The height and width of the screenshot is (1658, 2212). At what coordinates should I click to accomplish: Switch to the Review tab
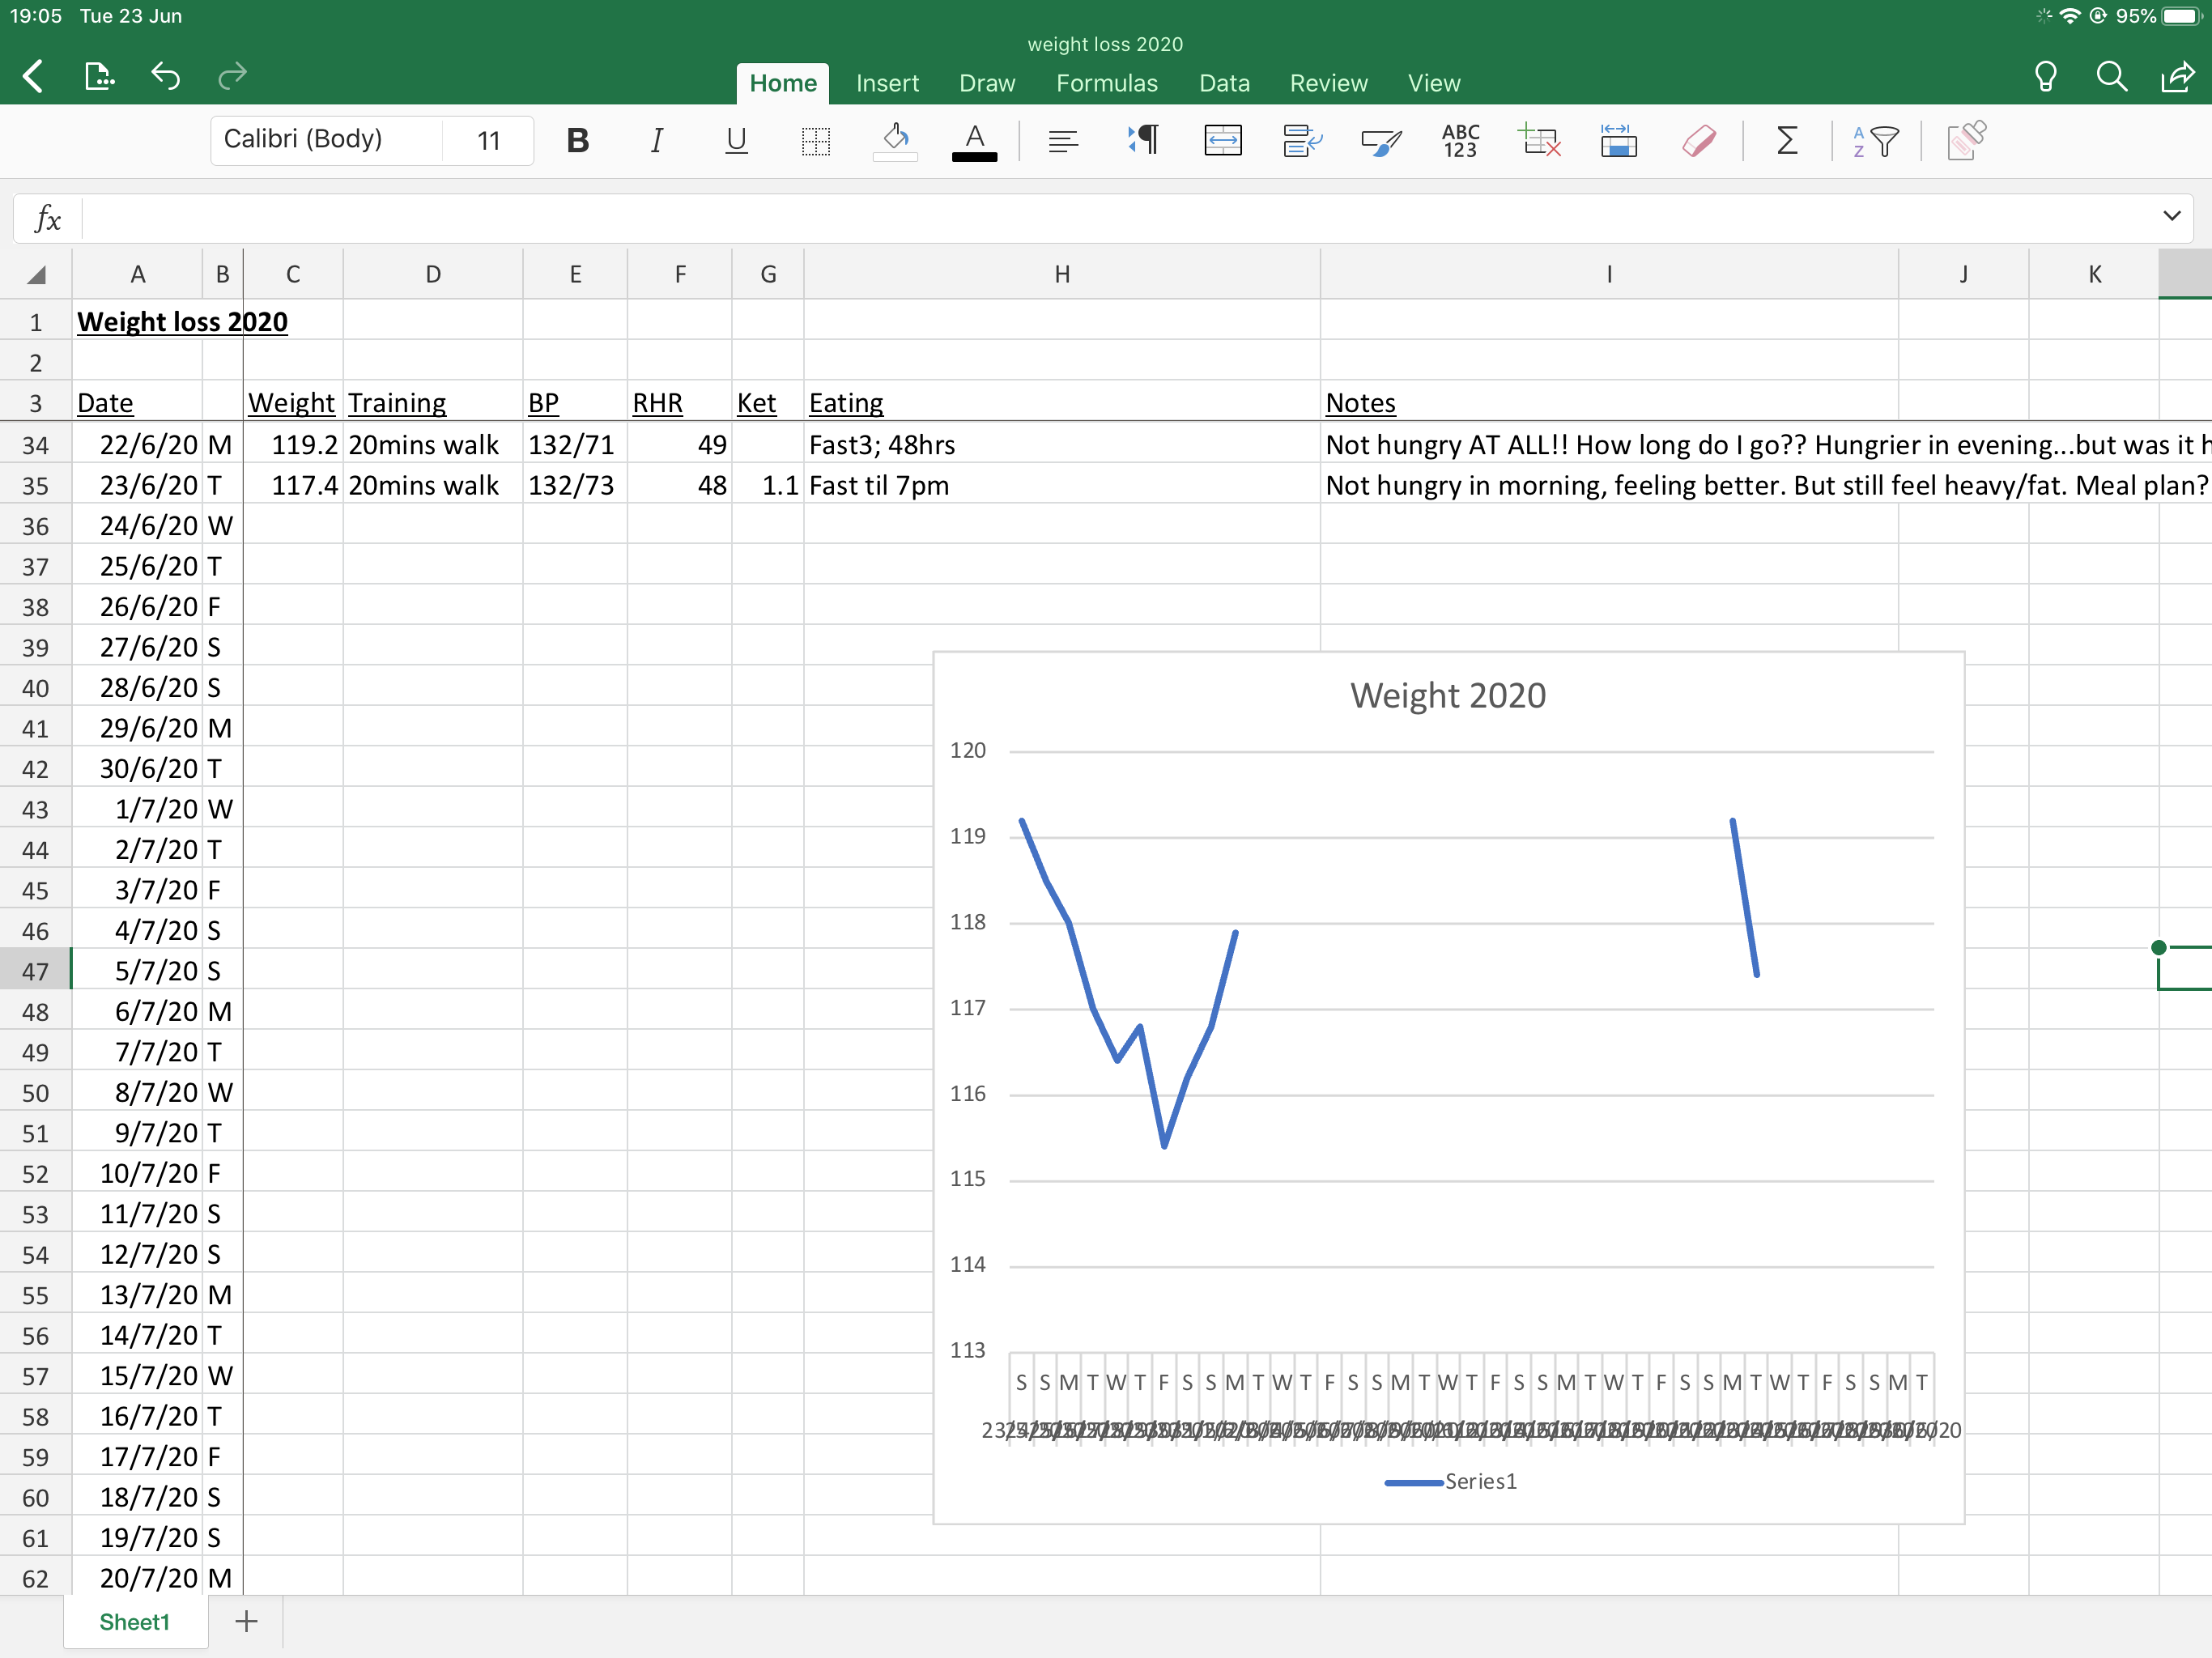pyautogui.click(x=1328, y=83)
